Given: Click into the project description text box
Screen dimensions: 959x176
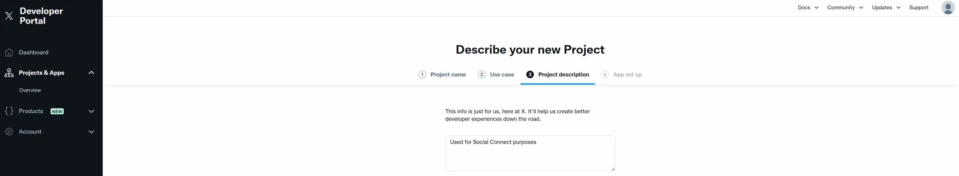Looking at the screenshot, I should [x=530, y=153].
